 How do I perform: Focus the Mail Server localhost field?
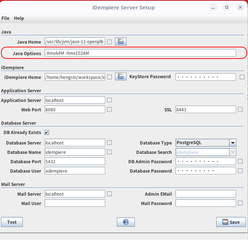pyautogui.click(x=75, y=194)
